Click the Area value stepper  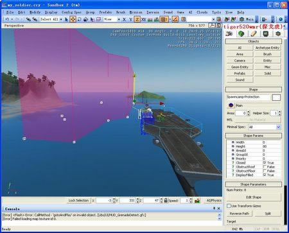pos(249,113)
